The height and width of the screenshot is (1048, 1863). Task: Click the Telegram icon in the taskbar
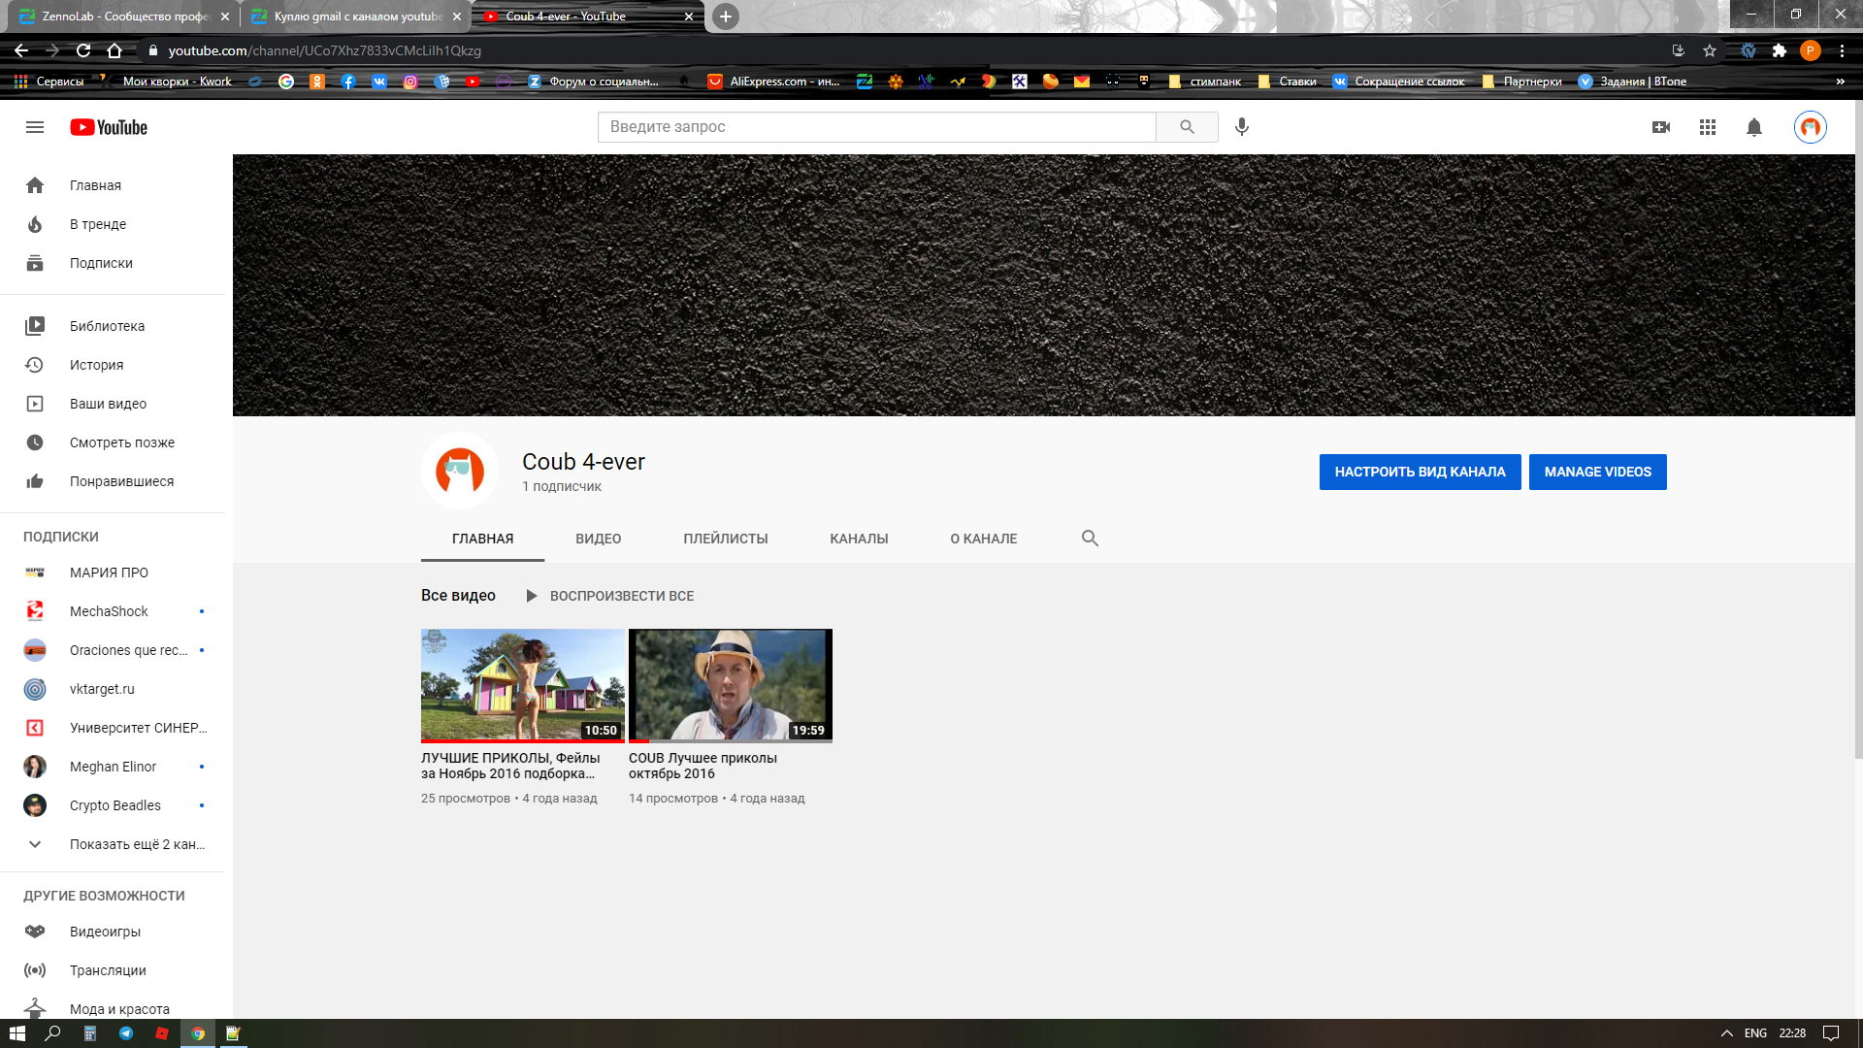click(126, 1033)
